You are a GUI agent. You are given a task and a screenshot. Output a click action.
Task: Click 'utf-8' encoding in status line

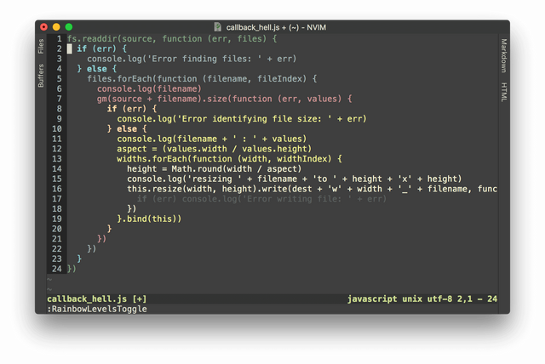pyautogui.click(x=439, y=299)
